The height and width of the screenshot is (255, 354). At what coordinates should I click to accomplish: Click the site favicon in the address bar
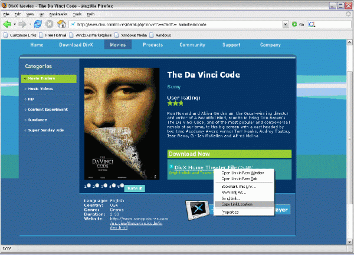click(x=73, y=24)
